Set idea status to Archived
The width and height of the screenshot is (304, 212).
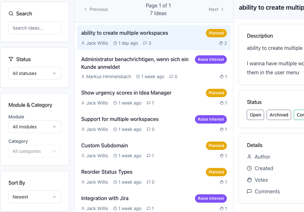(x=279, y=115)
